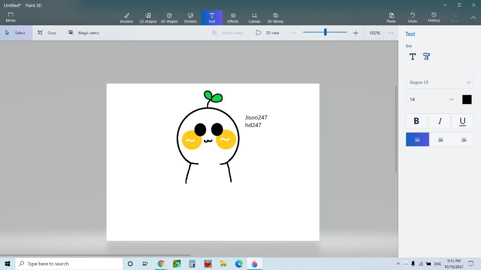The height and width of the screenshot is (270, 481).
Task: Open the Effects panel
Action: coord(233,18)
